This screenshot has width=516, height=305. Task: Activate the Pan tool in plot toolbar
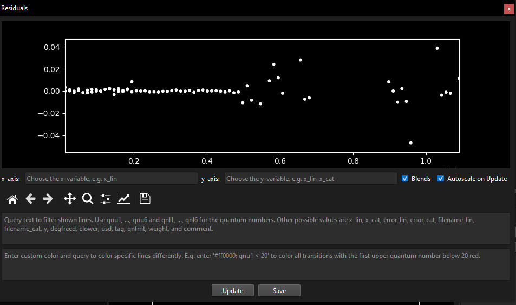click(x=70, y=199)
